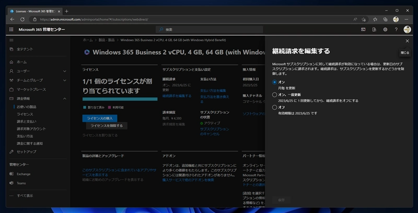Click サブスクリプションのキャンセル link
418x213 pixels.
(x=215, y=132)
